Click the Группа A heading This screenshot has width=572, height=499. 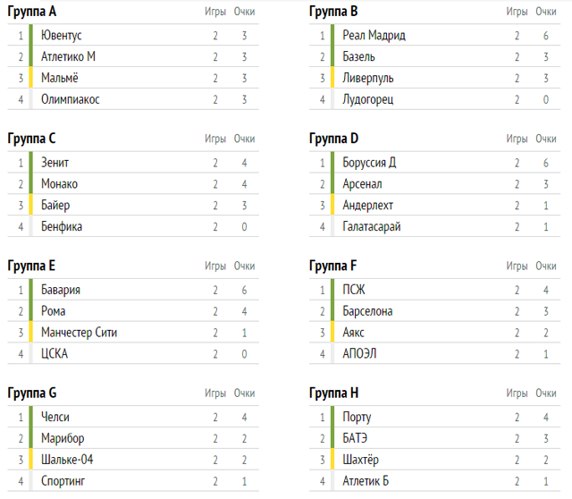[x=32, y=12]
